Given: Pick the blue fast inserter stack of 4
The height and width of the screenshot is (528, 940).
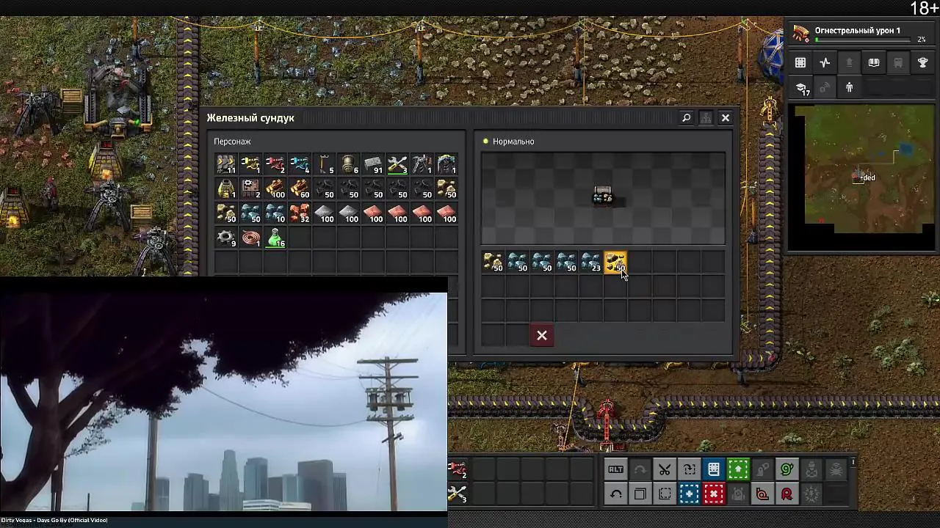Looking at the screenshot, I should [x=300, y=164].
